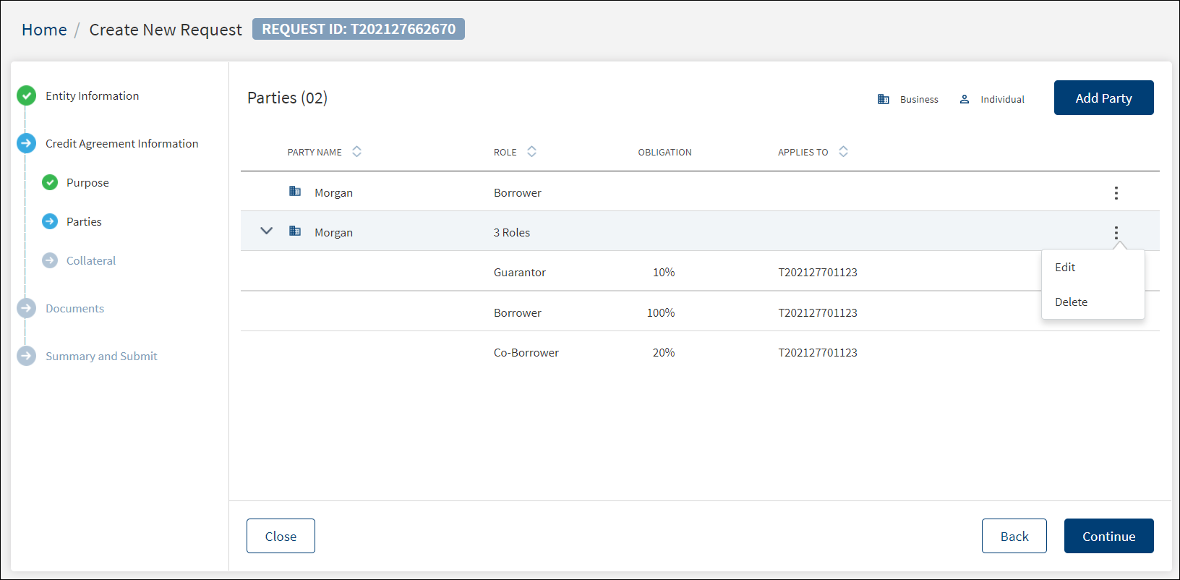The image size is (1180, 580).
Task: Open Credit Agreement Information step
Action: click(121, 143)
